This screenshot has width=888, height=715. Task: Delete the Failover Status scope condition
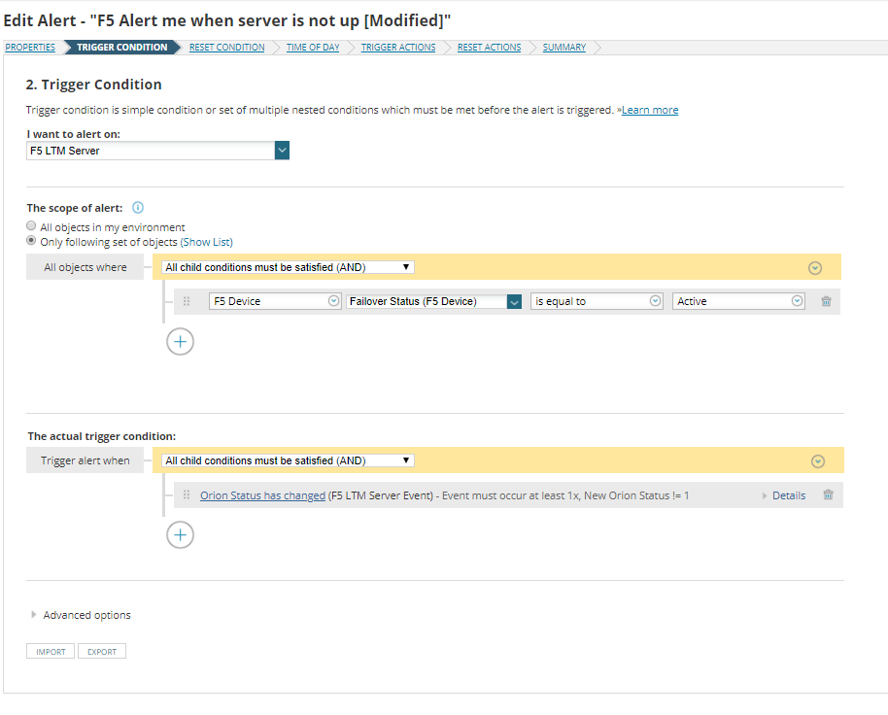(x=826, y=301)
